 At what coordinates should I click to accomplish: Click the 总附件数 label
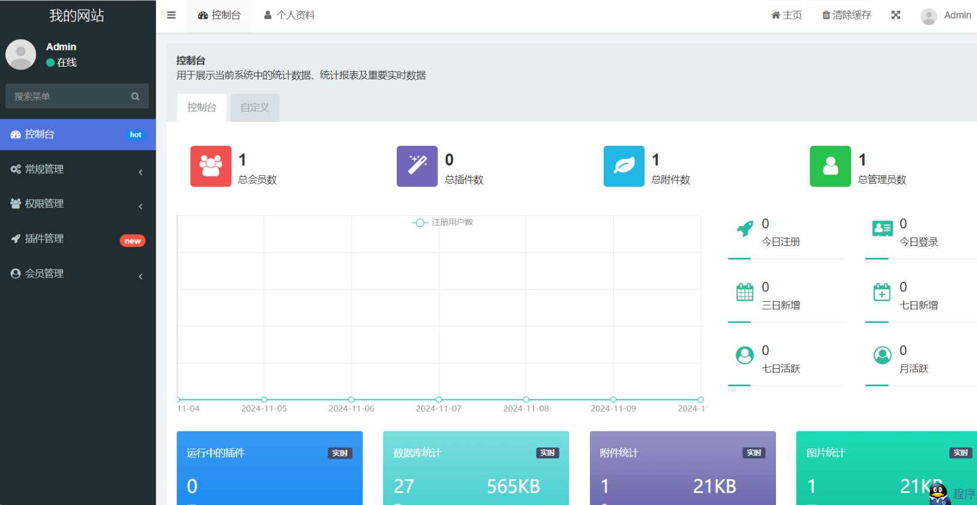[x=671, y=179]
